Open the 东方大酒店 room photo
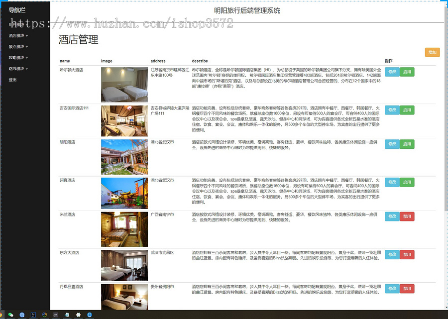 click(124, 266)
